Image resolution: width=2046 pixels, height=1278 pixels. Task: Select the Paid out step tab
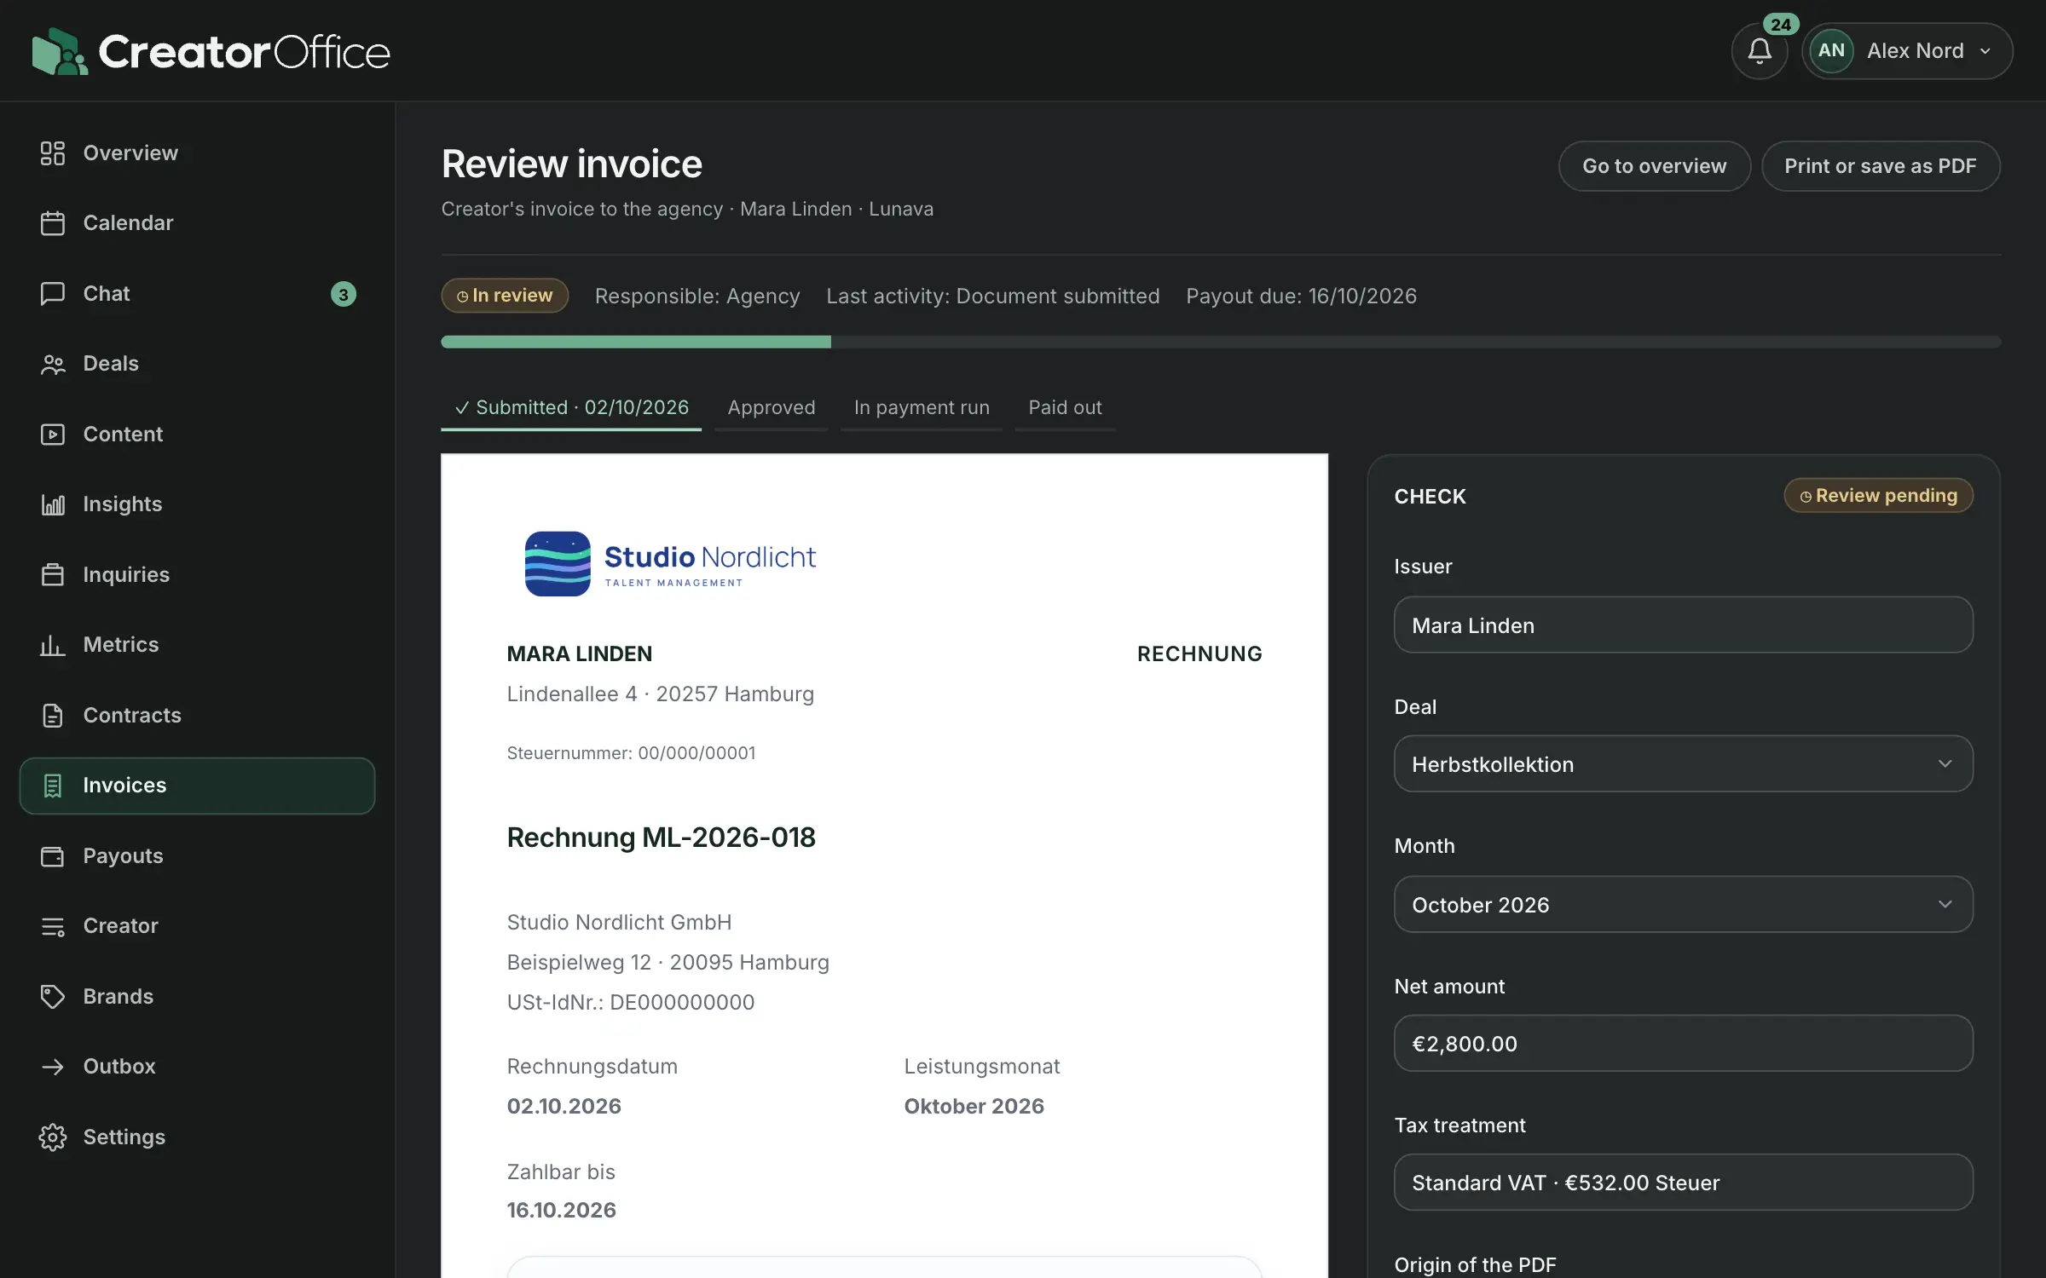tap(1065, 408)
